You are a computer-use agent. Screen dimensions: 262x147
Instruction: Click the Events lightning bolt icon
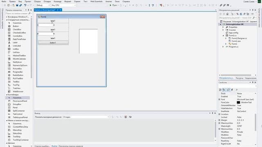pos(232,90)
